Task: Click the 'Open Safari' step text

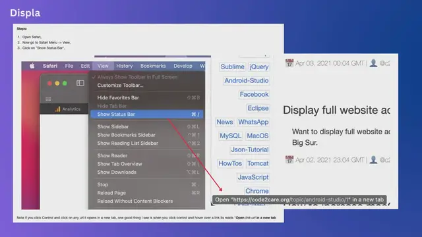Action: 32,37
